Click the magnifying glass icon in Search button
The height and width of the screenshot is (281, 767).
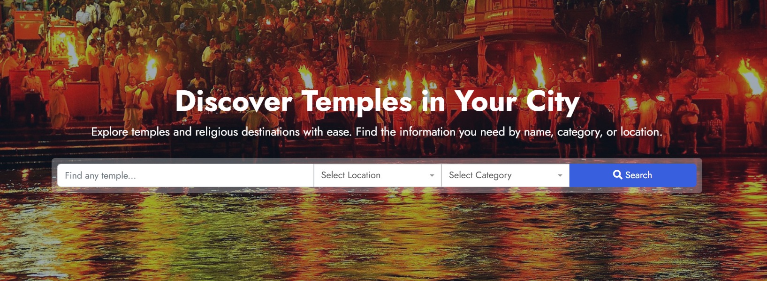[x=617, y=175]
